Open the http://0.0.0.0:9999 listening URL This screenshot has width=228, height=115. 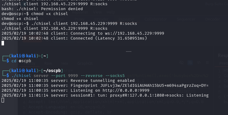click(x=126, y=90)
